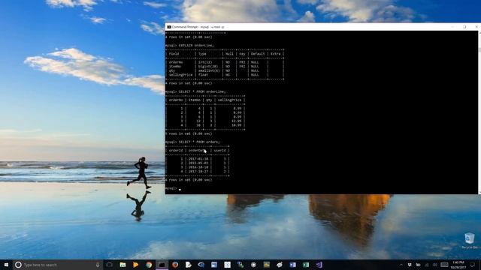This screenshot has width=481, height=270.
Task: Open the Excel taskbar icon
Action: pyautogui.click(x=306, y=265)
